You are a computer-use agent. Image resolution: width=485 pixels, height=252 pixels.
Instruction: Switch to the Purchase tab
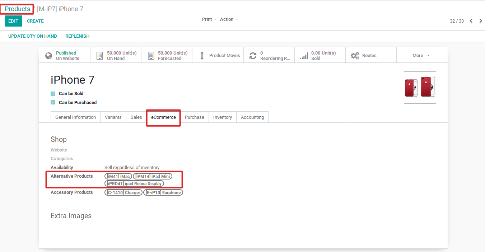pyautogui.click(x=195, y=117)
